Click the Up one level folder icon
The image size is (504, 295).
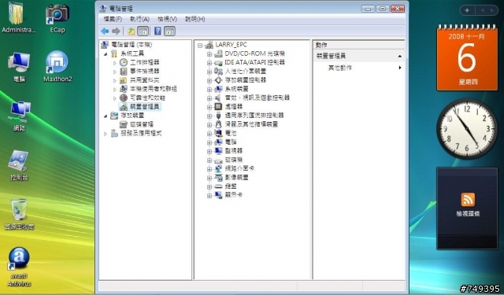coord(132,31)
